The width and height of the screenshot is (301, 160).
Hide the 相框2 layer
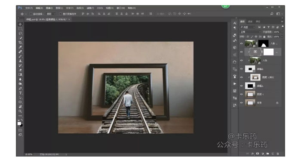pos(242,69)
